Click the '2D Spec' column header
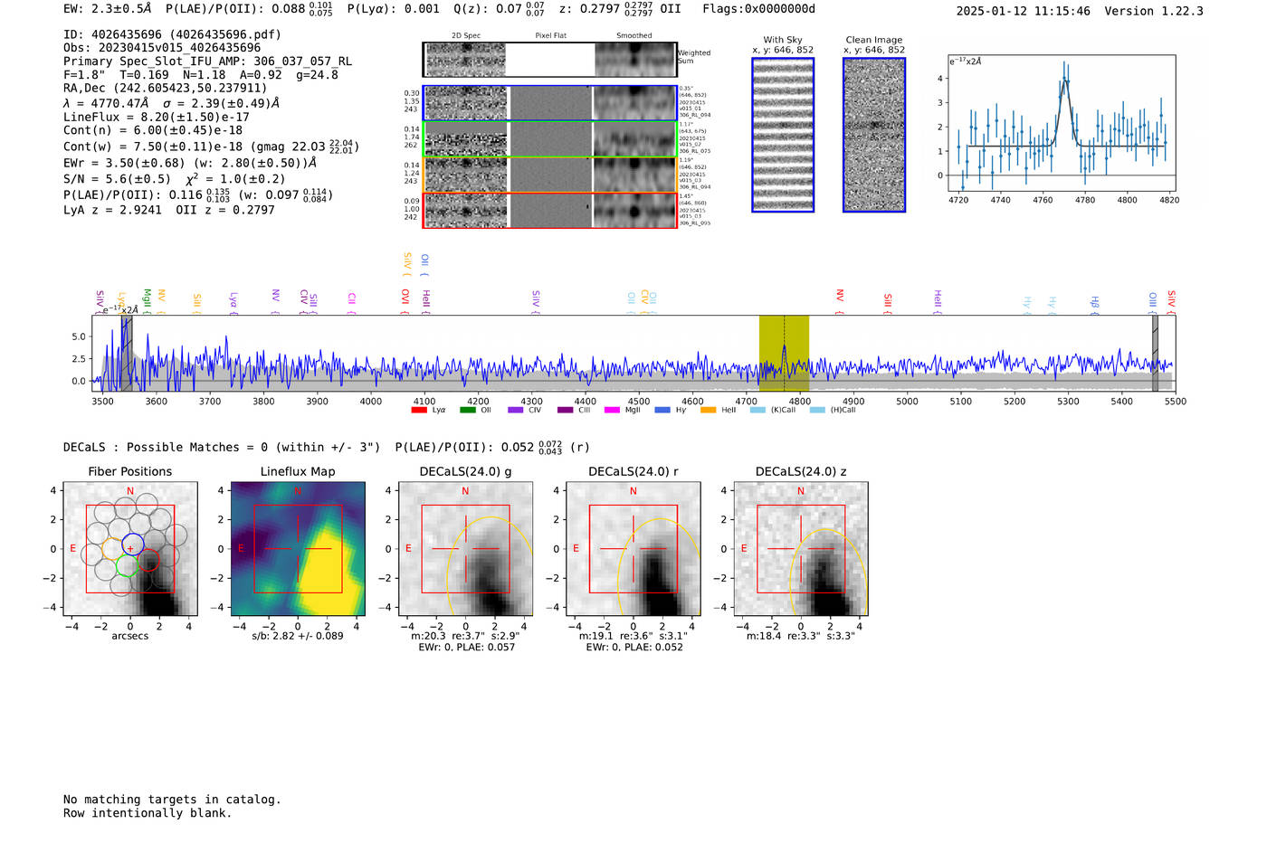The image size is (1267, 862). 466,36
